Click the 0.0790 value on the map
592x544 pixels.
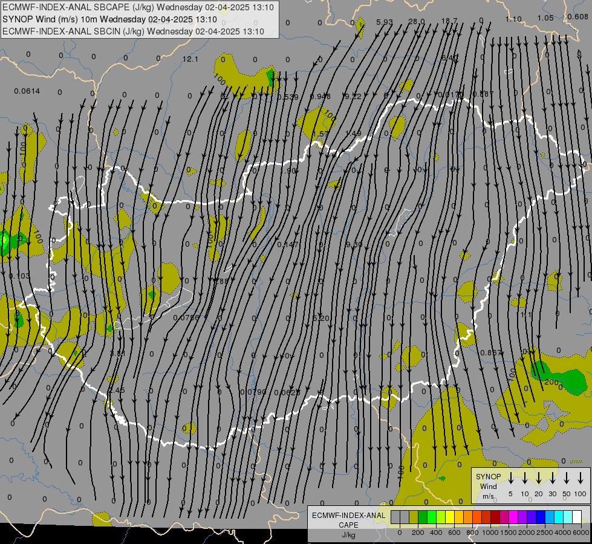tap(254, 392)
